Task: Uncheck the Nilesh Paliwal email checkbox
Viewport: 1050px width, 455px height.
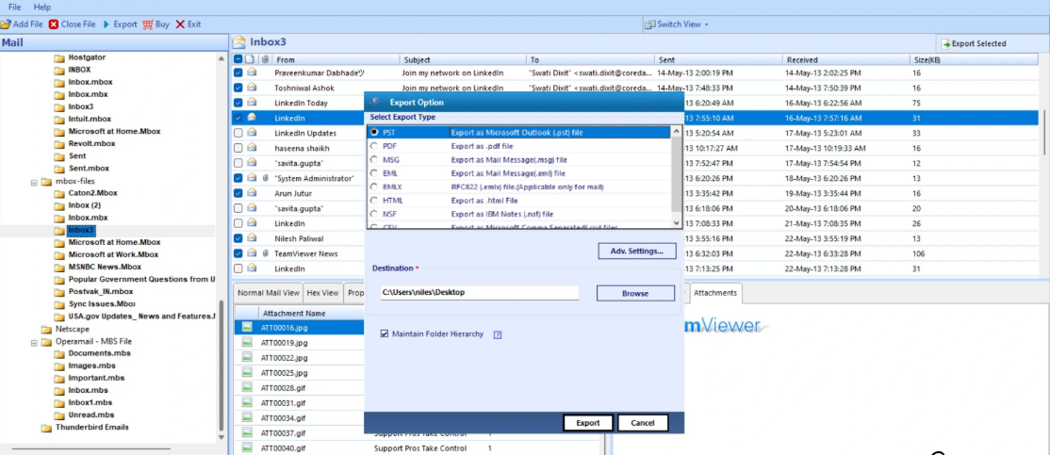Action: tap(238, 238)
